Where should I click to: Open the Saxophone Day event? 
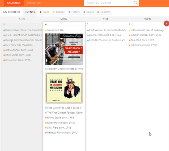coord(55,30)
